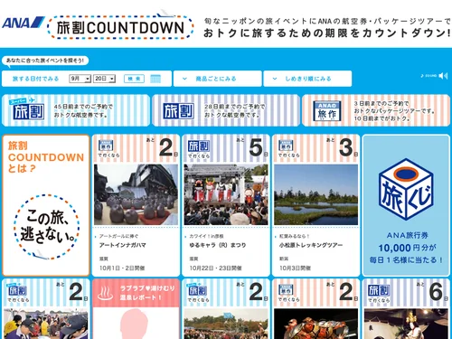Click the アートボールに捧ぐ subtitle
452x339 pixels.
tap(118, 236)
